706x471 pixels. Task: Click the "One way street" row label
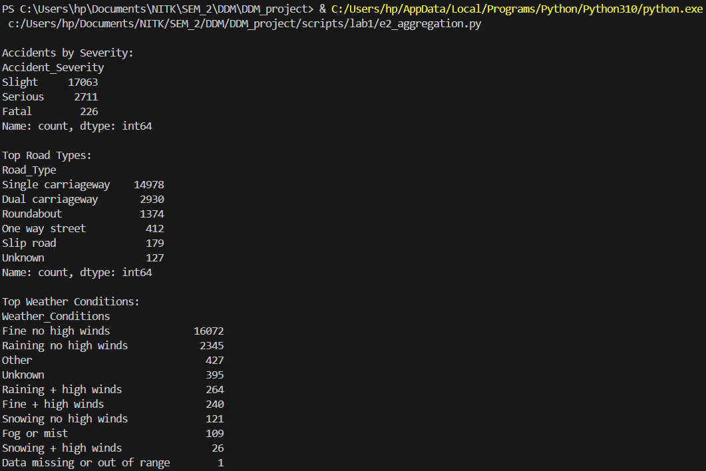click(x=44, y=228)
